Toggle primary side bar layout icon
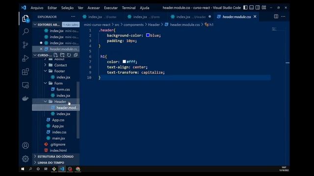 tap(245, 8)
